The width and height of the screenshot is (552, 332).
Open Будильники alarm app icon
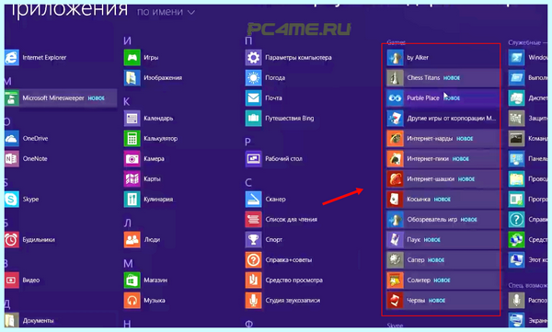click(x=11, y=240)
